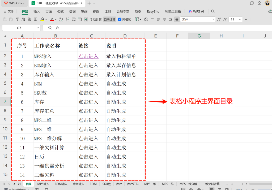272x190 pixels.
Task: Click the paste values clipboard icon
Action: pos(5,19)
